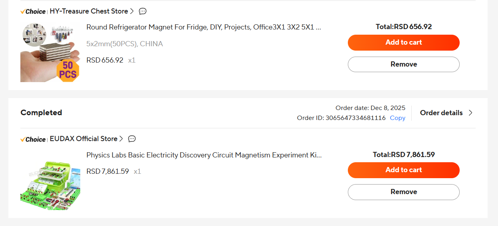Expand the arrow next to HY-Treasure Chest Store
This screenshot has height=226, width=498.
coord(132,11)
